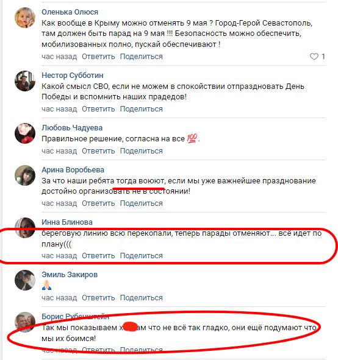Click the Эмиль Закиров name link
338x360 pixels.
(x=70, y=274)
